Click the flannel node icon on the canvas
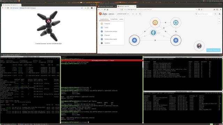The image size is (223, 125). tap(153, 33)
